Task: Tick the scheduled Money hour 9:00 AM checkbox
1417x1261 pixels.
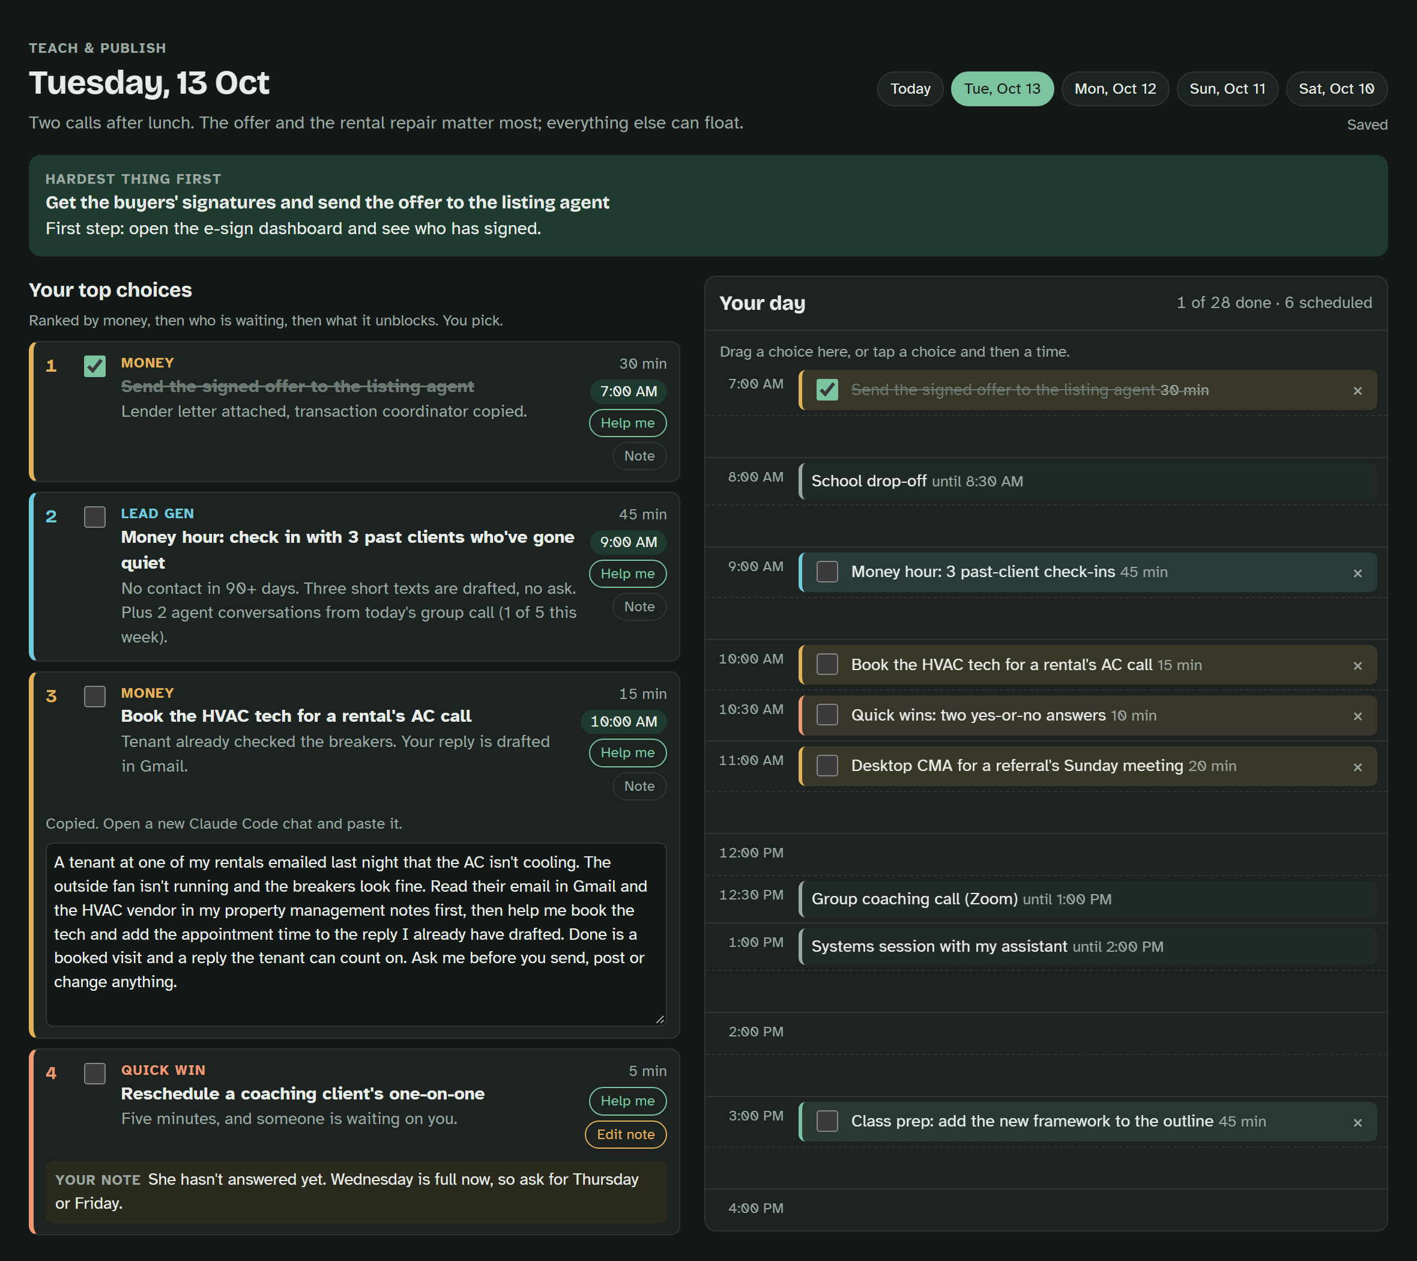Action: pos(826,572)
